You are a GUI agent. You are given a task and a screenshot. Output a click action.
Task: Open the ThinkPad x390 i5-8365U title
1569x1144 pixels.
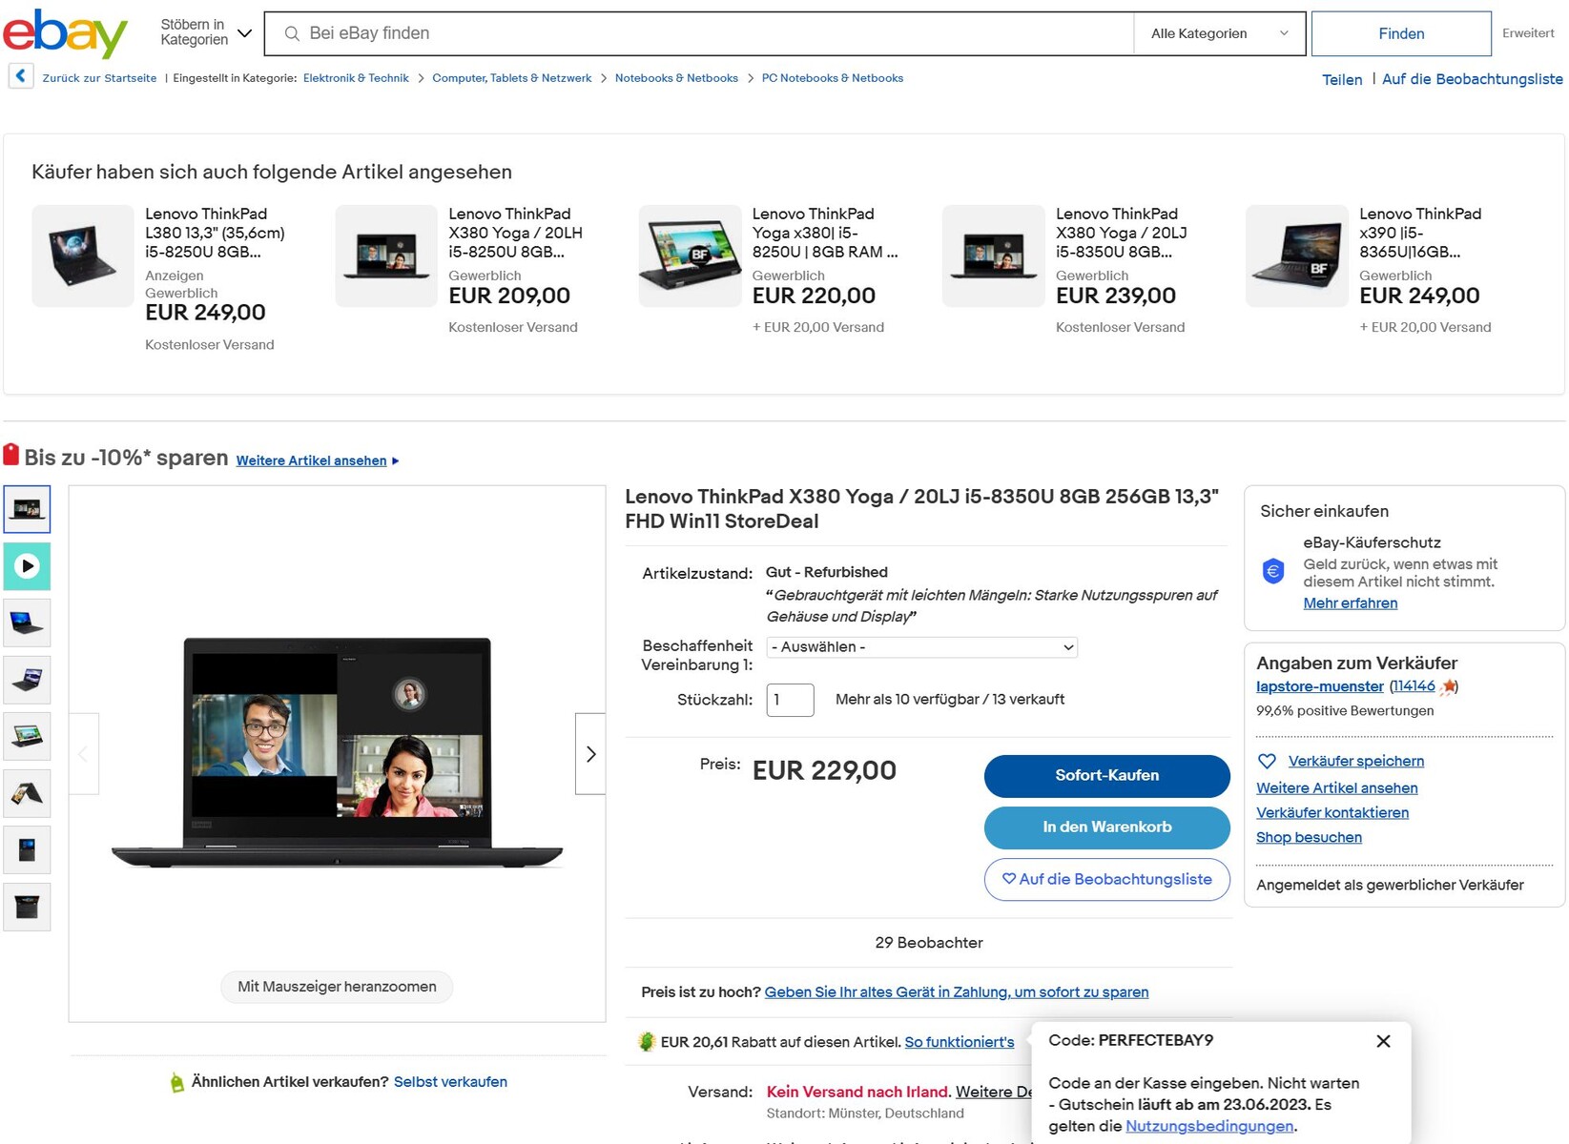pos(1420,233)
